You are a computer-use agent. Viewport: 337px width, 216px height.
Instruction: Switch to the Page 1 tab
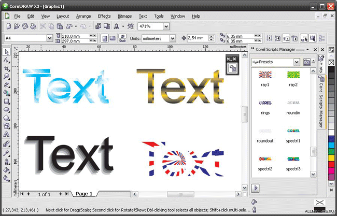(84, 194)
